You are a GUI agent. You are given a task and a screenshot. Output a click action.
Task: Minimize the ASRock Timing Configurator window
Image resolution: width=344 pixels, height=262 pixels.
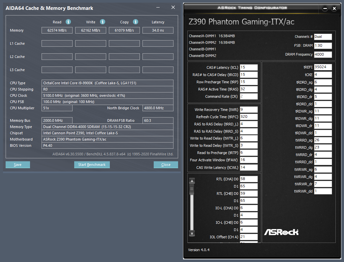click(x=325, y=8)
